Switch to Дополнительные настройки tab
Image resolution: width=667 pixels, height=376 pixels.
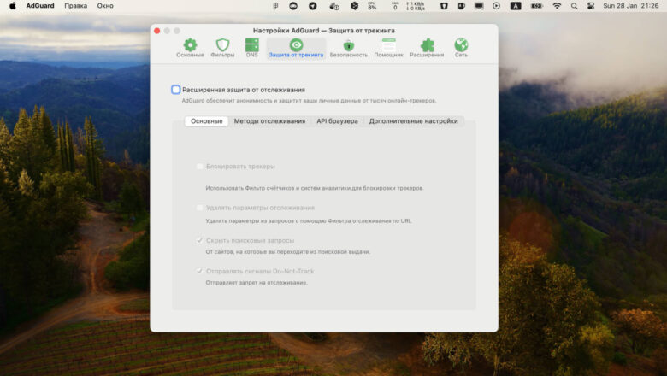[414, 121]
